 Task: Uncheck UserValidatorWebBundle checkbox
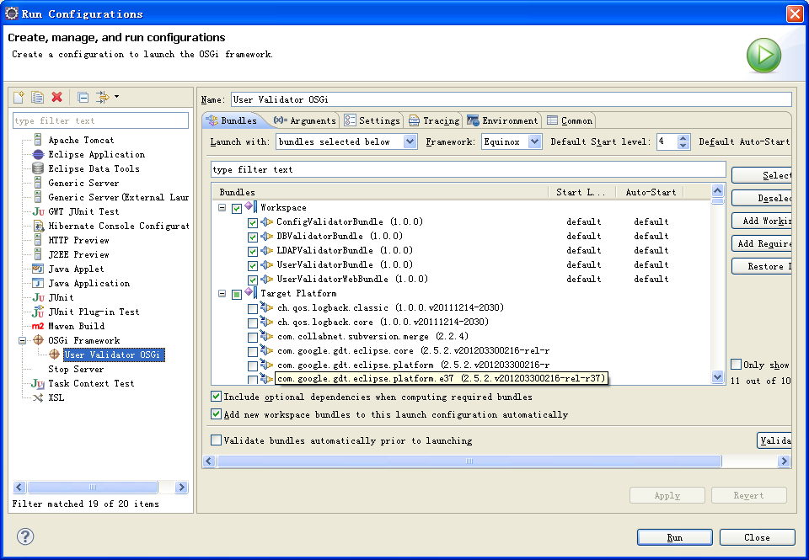point(252,280)
